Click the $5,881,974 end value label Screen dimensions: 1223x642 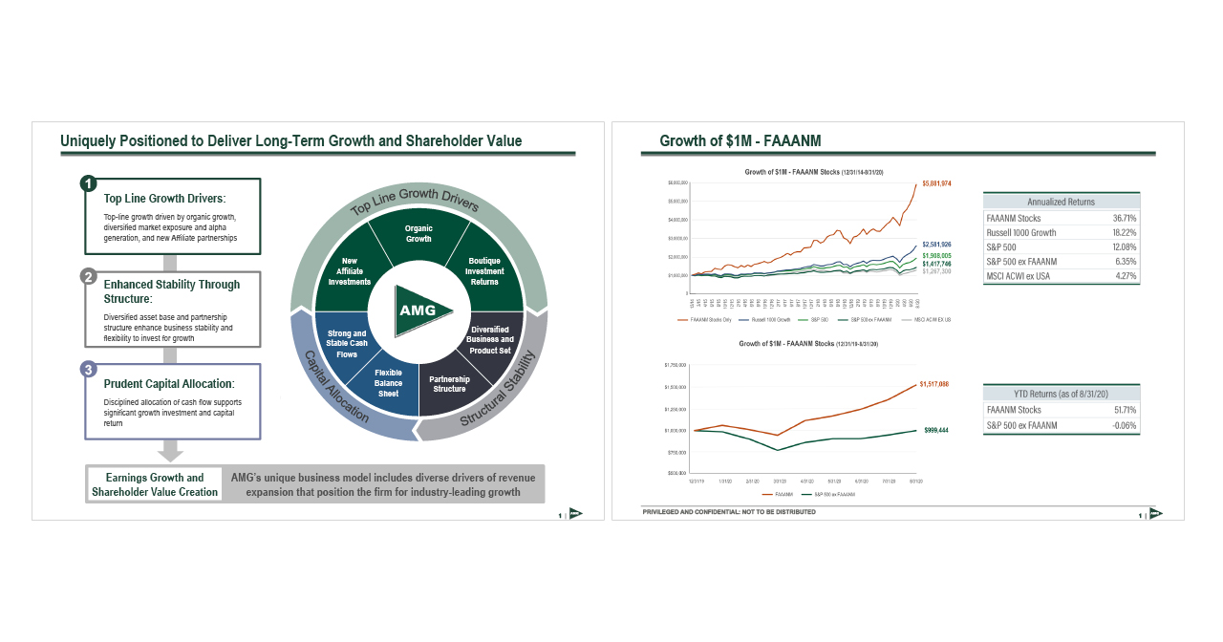(936, 183)
